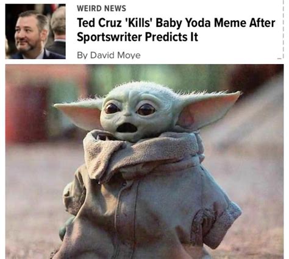Click the dashed border line beside the headline
The width and height of the screenshot is (289, 259).
[283, 30]
